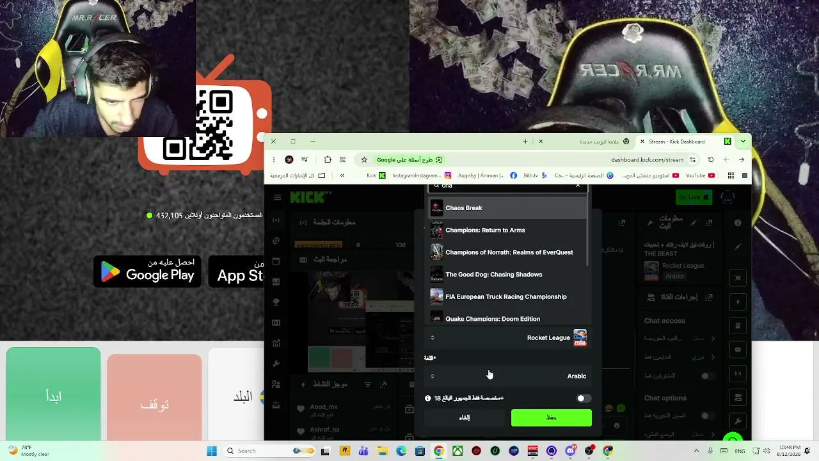Expand the followers-only chat row chevron
The height and width of the screenshot is (461, 819).
point(713,357)
